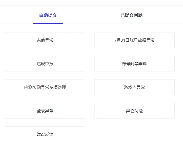
Task: Submit a rule violation report via 违规举报
Action: tap(45, 64)
